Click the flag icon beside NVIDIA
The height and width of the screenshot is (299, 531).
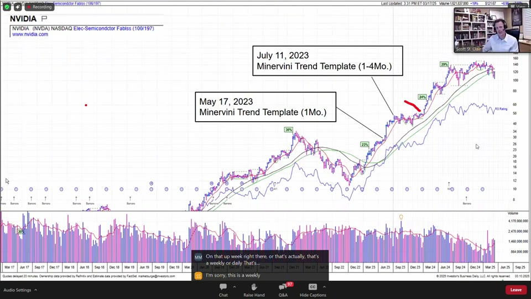[x=44, y=18]
